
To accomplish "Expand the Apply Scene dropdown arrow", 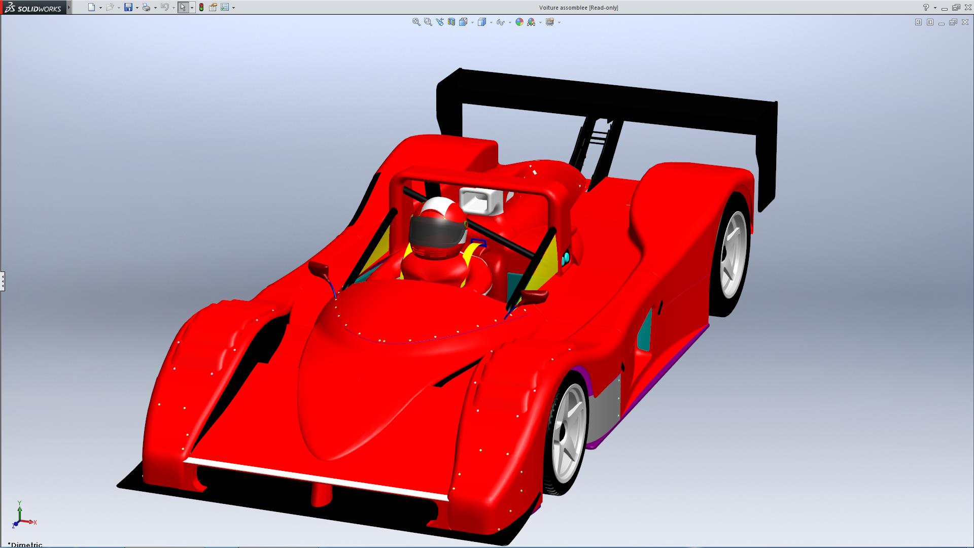I will click(x=540, y=22).
